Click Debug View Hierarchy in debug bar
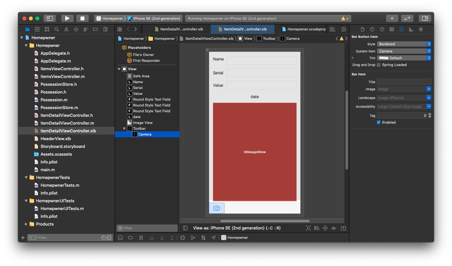This screenshot has height=266, width=452. point(182,238)
